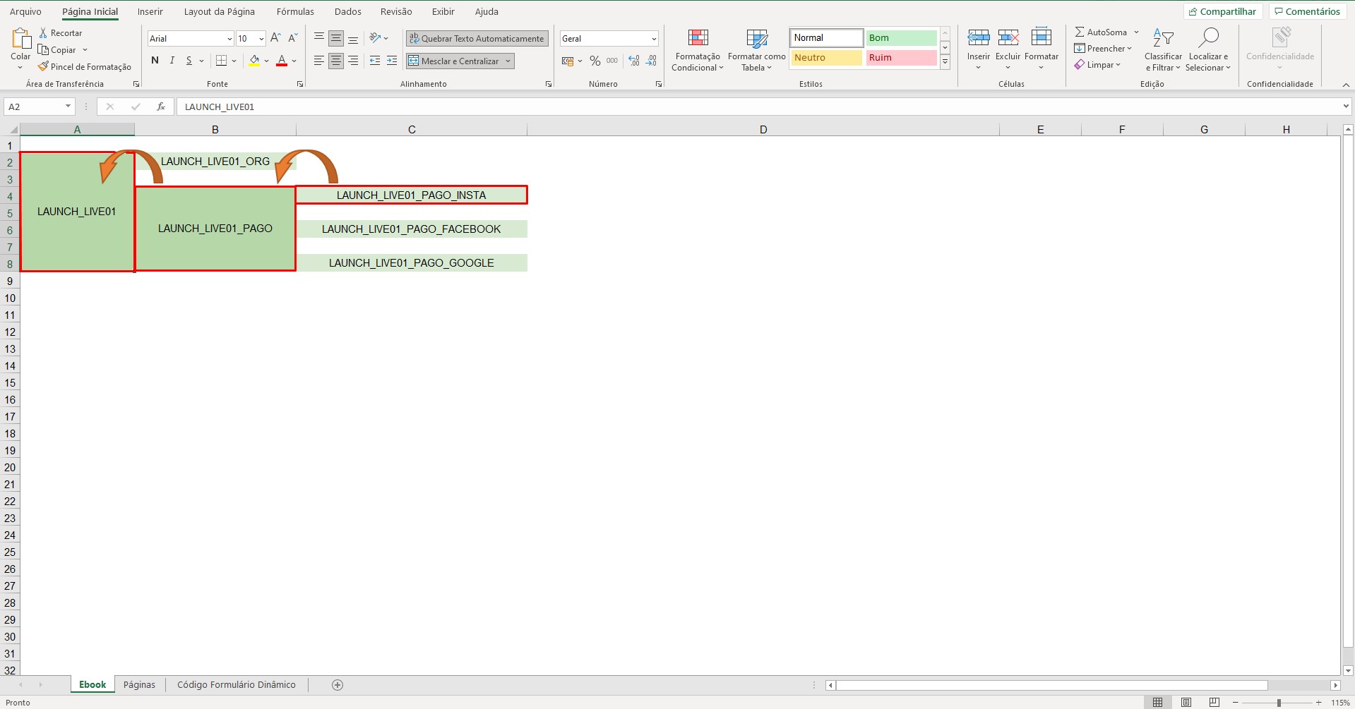Apply fill color bucket icon

coord(254,61)
